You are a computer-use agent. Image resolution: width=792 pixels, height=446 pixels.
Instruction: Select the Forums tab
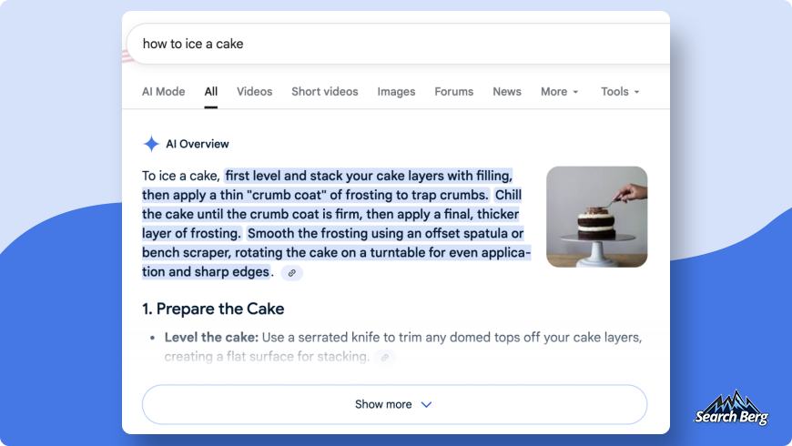(x=454, y=92)
